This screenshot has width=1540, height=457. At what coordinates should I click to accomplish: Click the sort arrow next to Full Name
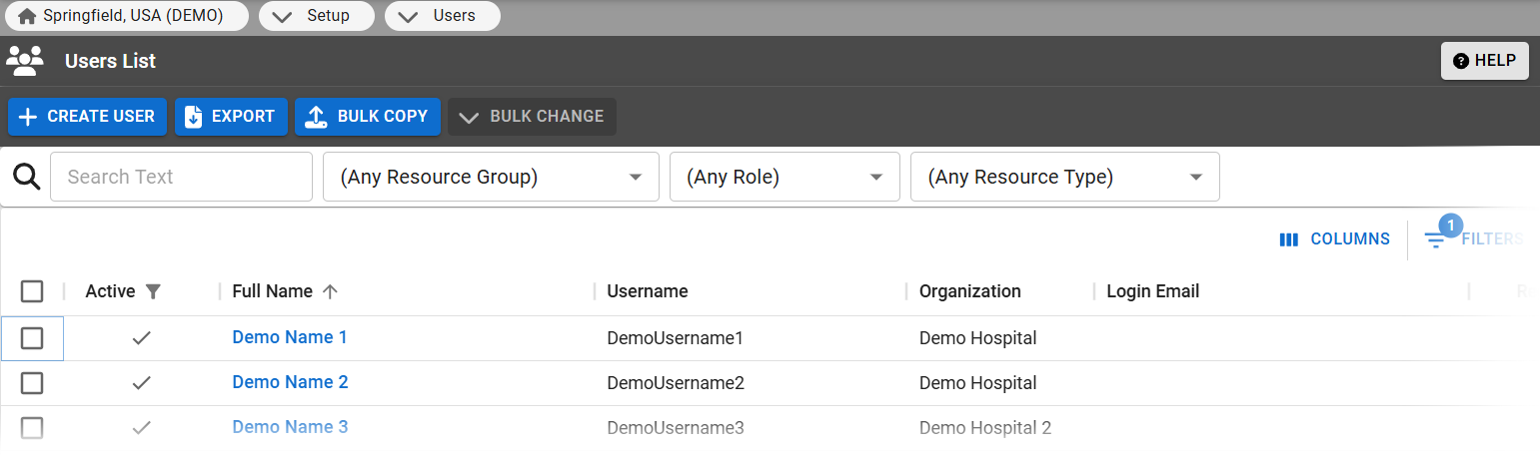(331, 291)
